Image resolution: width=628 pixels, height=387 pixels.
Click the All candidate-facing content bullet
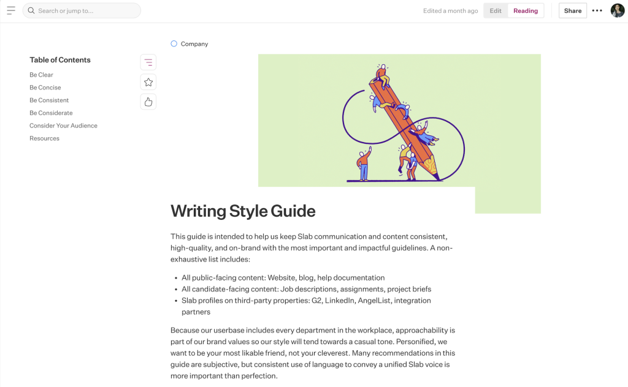(307, 289)
